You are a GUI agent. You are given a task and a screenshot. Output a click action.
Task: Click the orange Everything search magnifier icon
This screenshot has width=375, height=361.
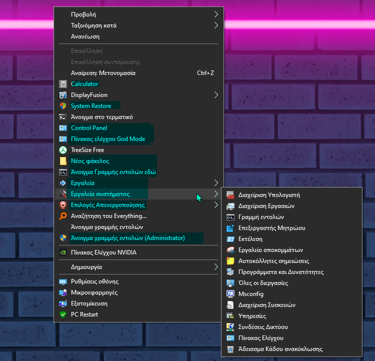click(63, 216)
